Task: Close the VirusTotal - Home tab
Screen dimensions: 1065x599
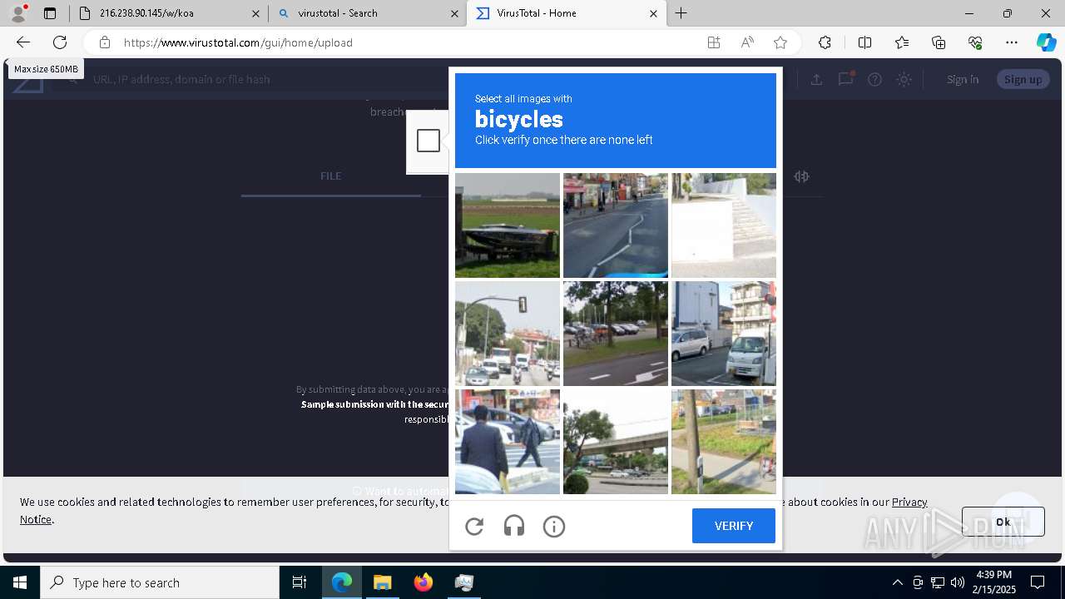Action: [x=653, y=13]
